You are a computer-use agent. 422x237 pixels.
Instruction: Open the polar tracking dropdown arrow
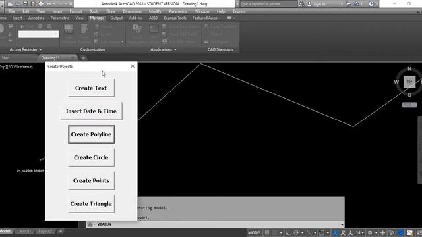click(303, 232)
